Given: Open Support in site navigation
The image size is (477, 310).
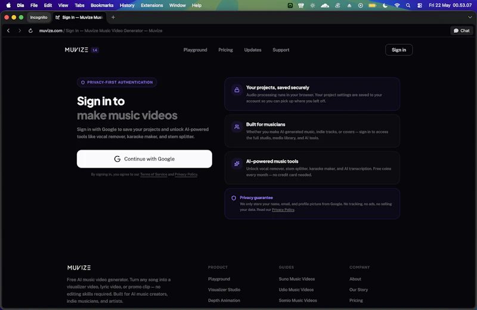Looking at the screenshot, I should tap(281, 49).
